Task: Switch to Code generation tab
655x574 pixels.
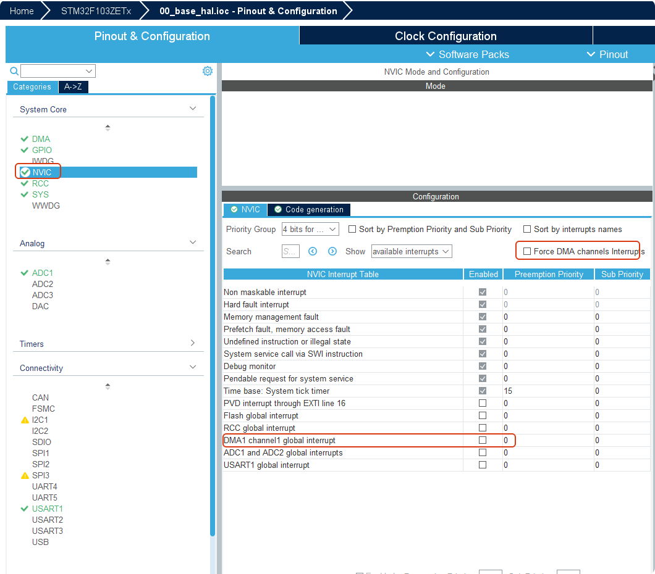Action: tap(309, 209)
